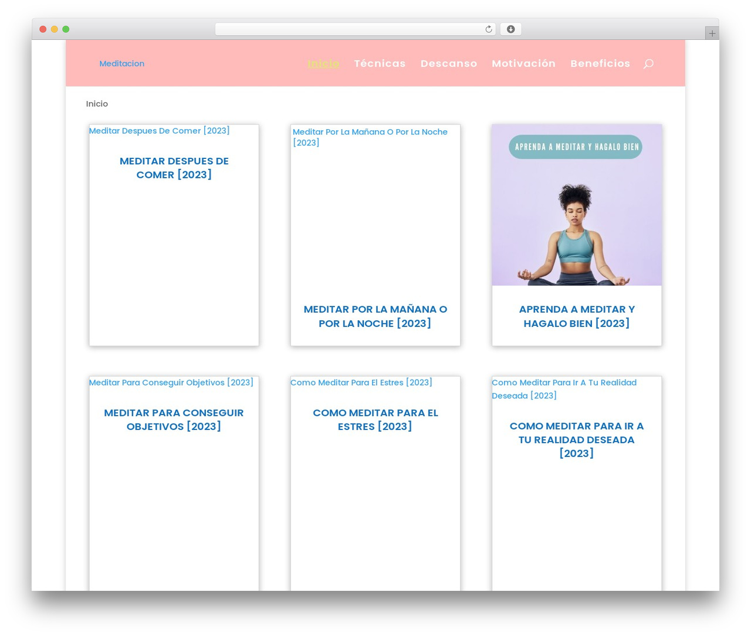Open a new tab with the plus button
This screenshot has height=636, width=751.
712,33
